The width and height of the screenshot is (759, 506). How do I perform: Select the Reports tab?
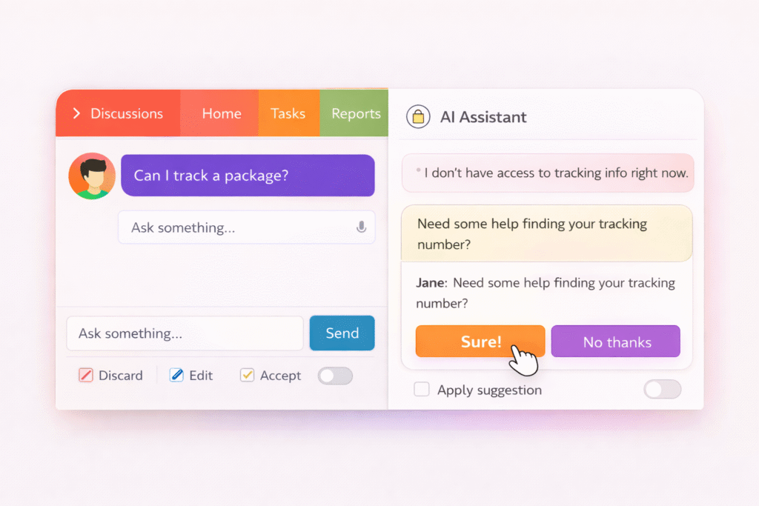[x=355, y=113]
